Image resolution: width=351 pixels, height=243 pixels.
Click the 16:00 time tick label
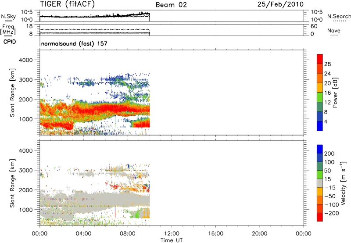tap(215, 234)
